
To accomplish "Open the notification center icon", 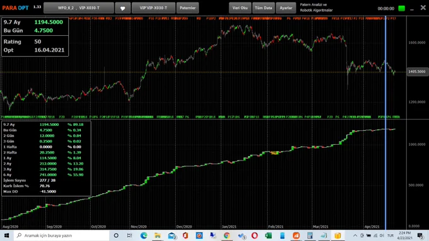I will click(420, 235).
